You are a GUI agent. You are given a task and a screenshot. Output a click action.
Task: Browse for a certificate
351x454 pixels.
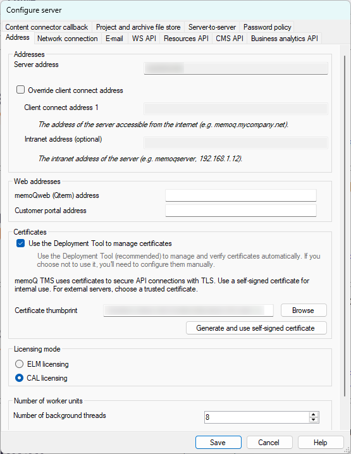(x=304, y=310)
